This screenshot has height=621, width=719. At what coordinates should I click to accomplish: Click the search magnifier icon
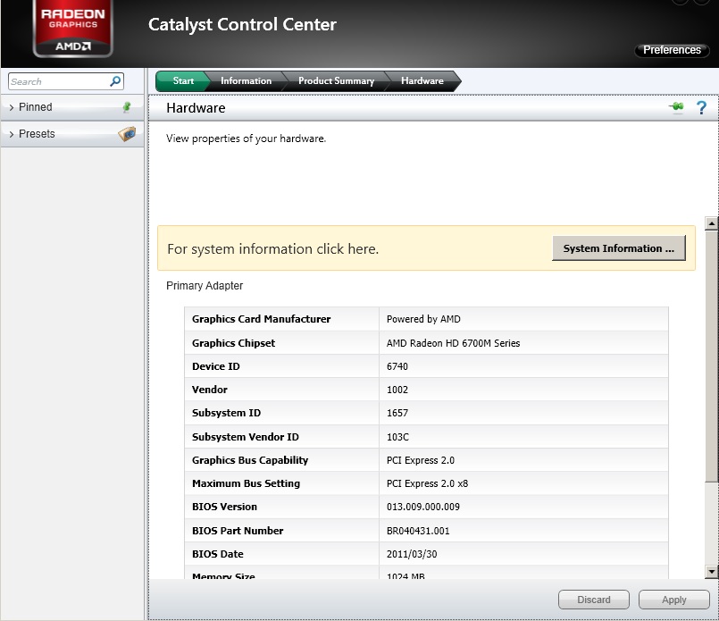pos(115,81)
